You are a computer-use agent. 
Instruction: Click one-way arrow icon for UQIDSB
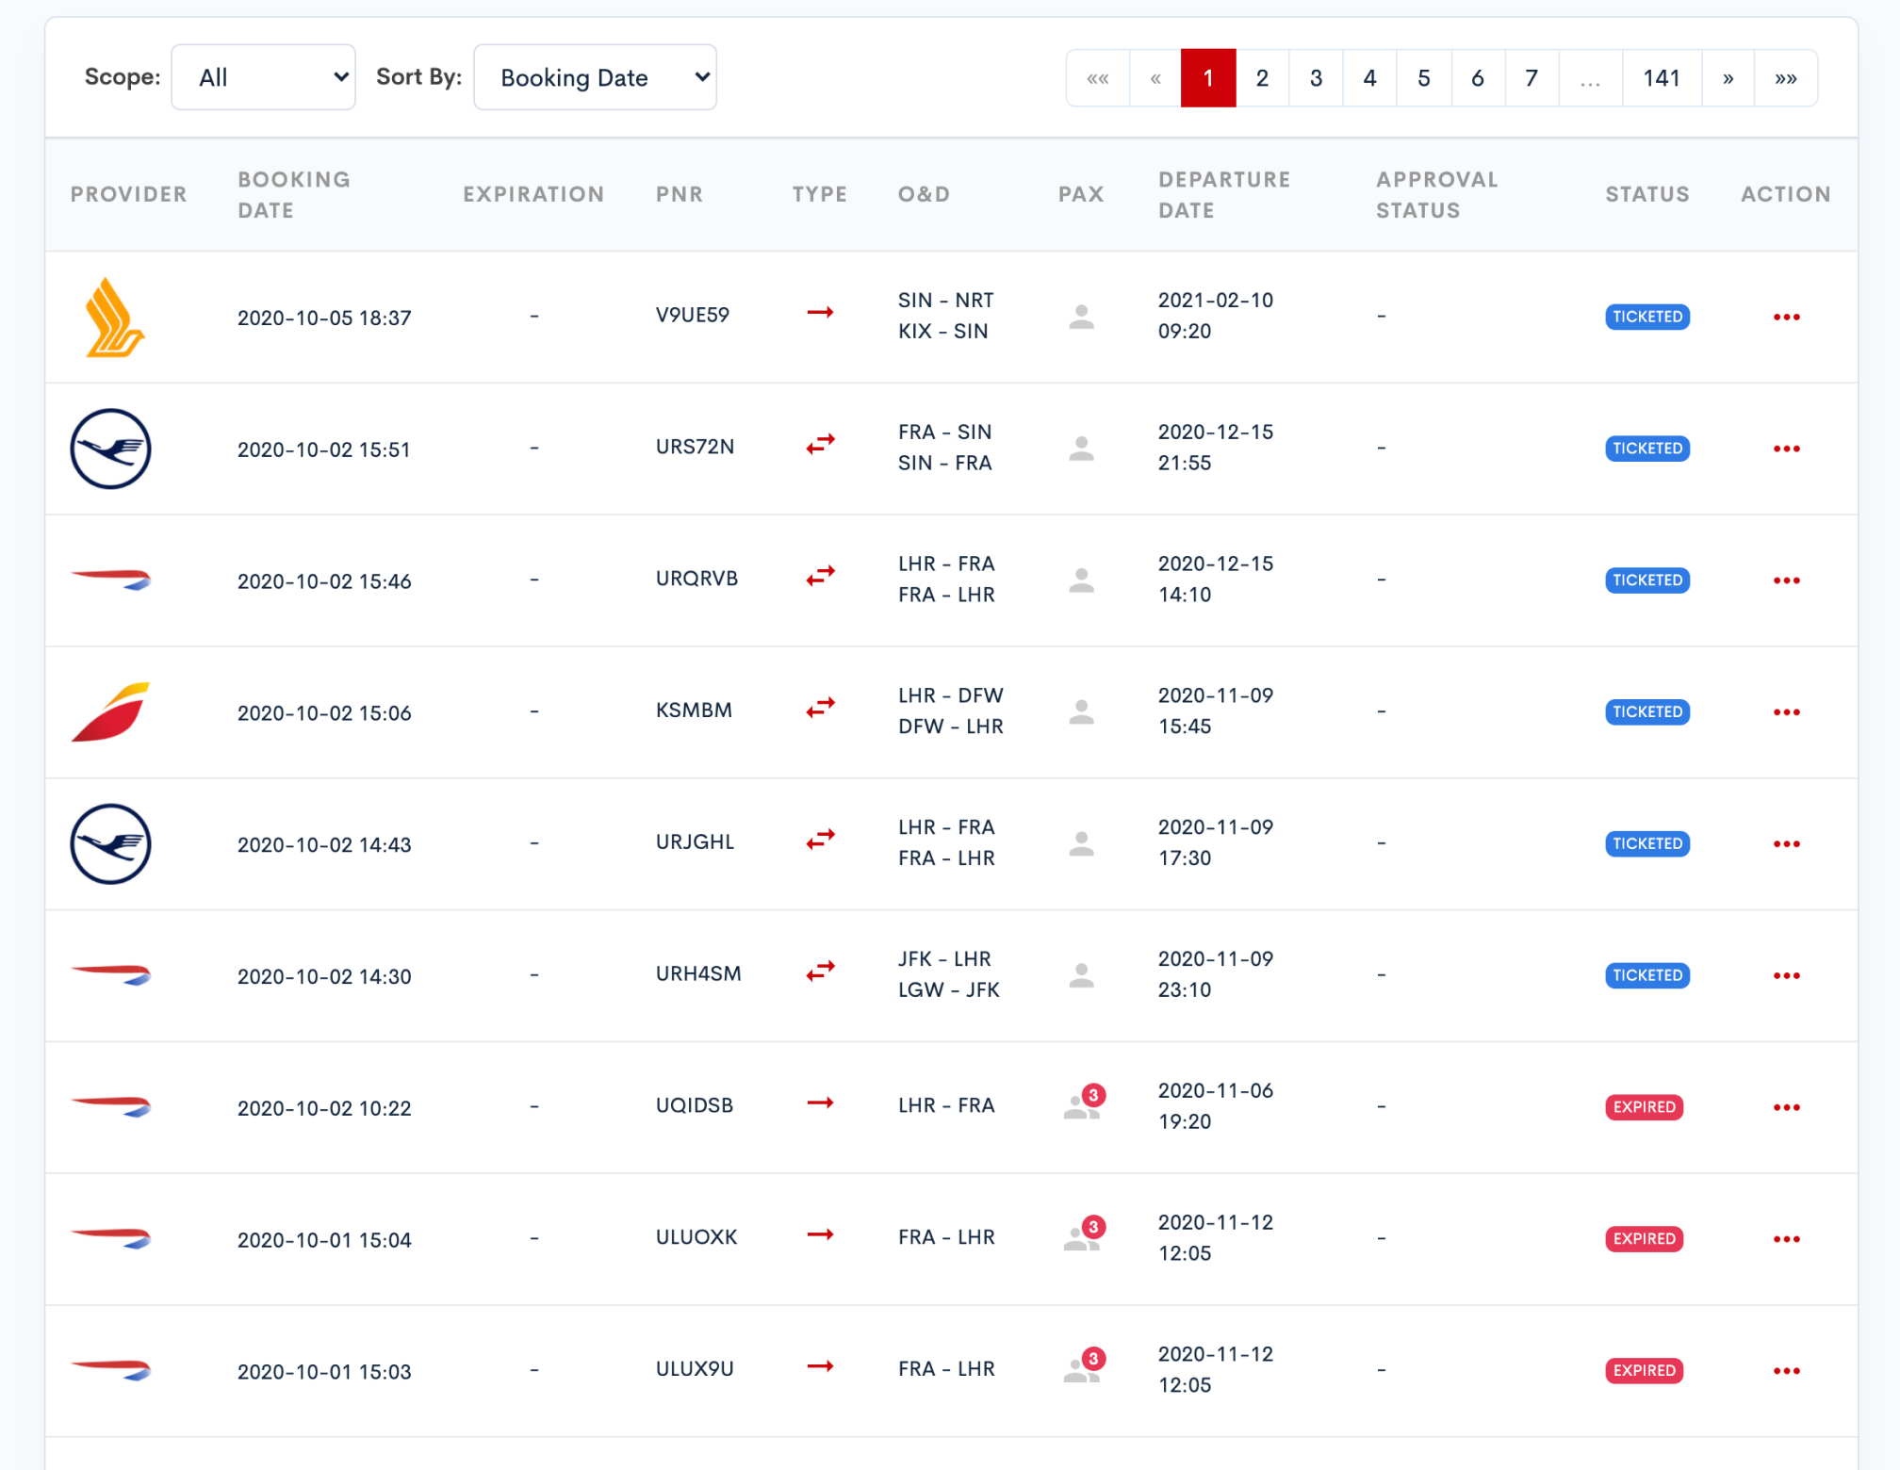pyautogui.click(x=821, y=1102)
